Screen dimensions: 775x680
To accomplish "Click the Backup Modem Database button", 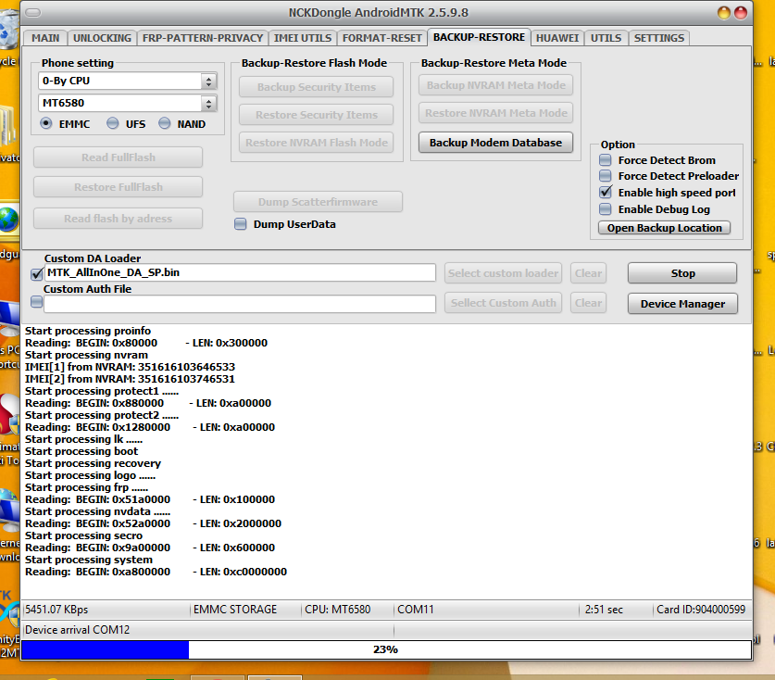I will (495, 143).
